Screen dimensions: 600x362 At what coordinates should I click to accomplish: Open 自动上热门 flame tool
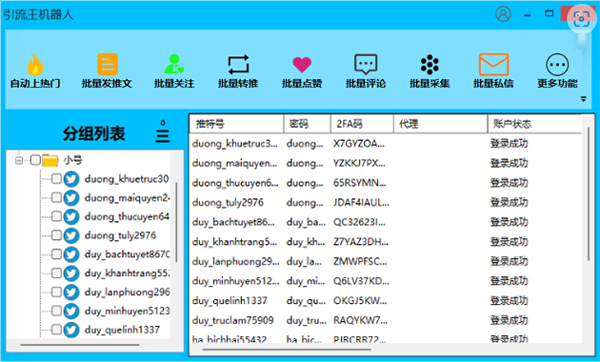pos(35,70)
